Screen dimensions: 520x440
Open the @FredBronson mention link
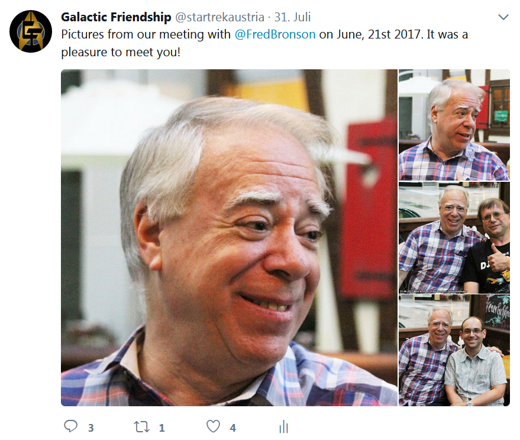(x=275, y=34)
